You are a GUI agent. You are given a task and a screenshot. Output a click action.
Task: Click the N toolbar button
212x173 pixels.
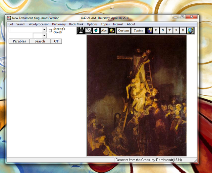pyautogui.click(x=163, y=30)
